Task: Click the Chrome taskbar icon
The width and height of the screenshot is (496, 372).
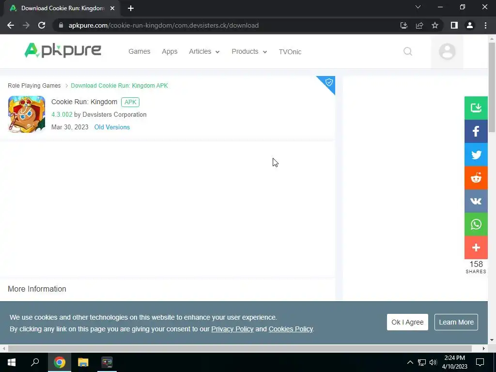Action: 59,362
